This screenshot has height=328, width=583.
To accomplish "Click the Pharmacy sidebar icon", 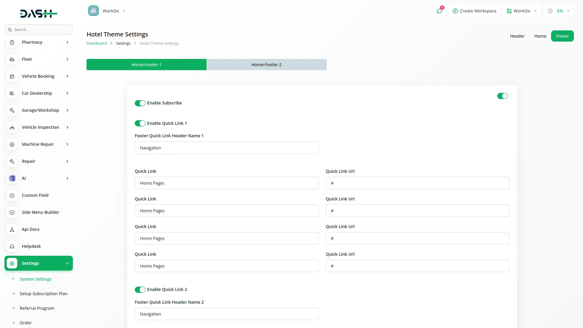I will (12, 43).
